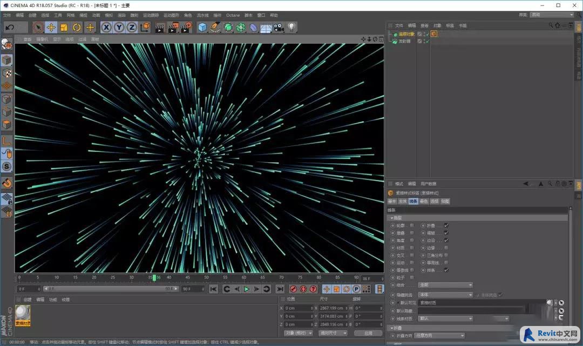Image resolution: width=583 pixels, height=346 pixels.
Task: Open the 折叠方向 fold direction dropdown
Action: pyautogui.click(x=439, y=336)
